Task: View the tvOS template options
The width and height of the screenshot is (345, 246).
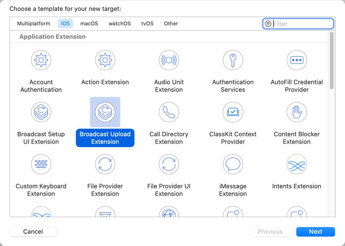Action: (x=147, y=23)
